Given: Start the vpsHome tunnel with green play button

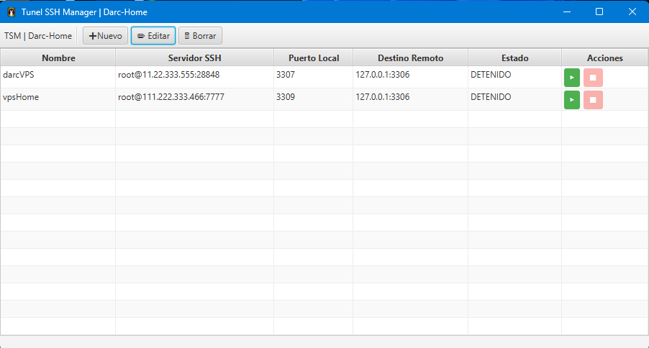Looking at the screenshot, I should 571,100.
